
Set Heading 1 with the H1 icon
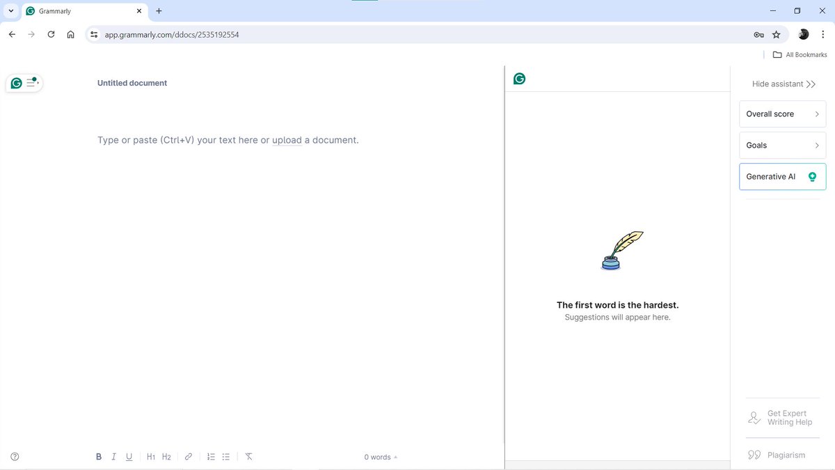pos(151,457)
